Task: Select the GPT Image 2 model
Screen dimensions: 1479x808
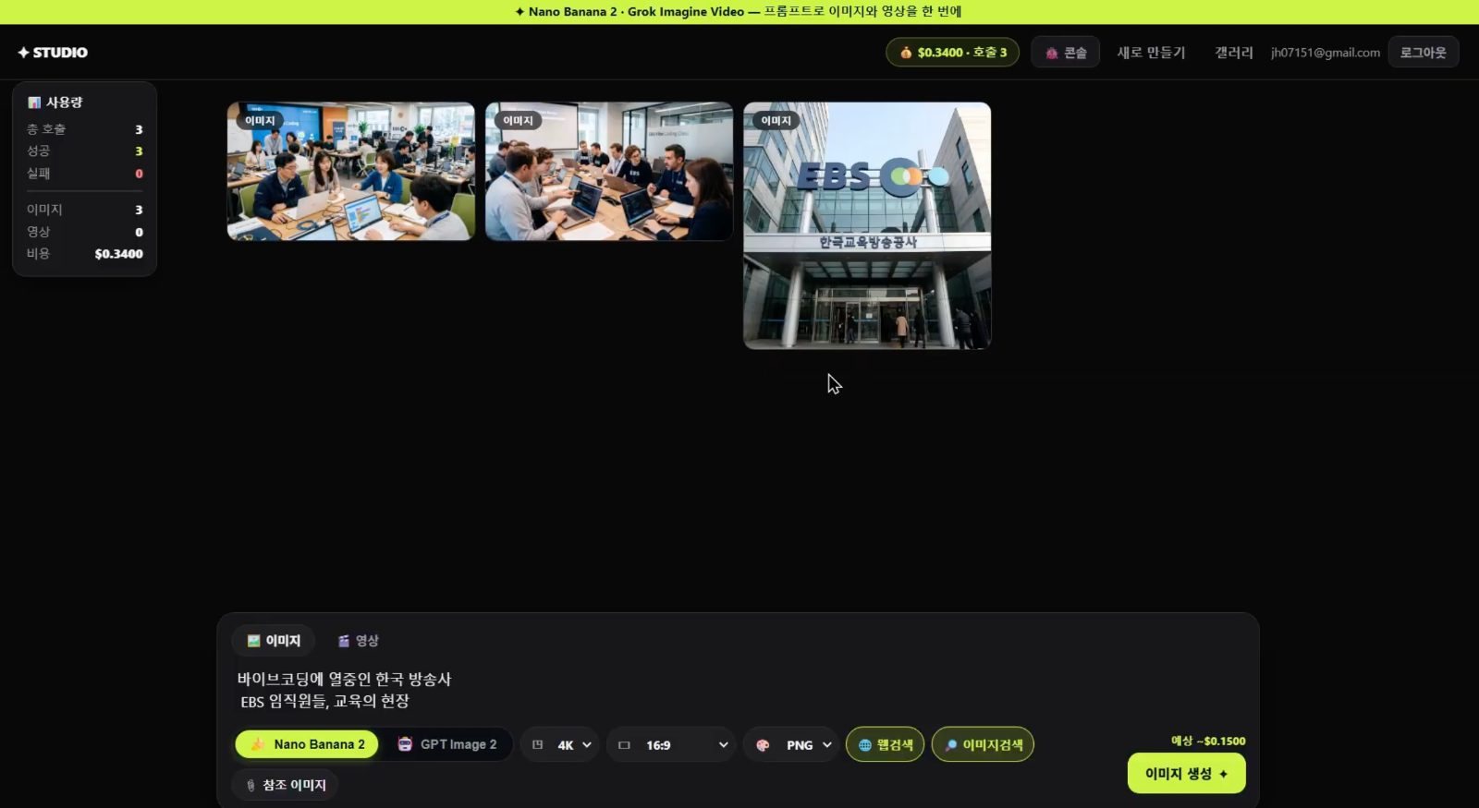Action: [446, 744]
